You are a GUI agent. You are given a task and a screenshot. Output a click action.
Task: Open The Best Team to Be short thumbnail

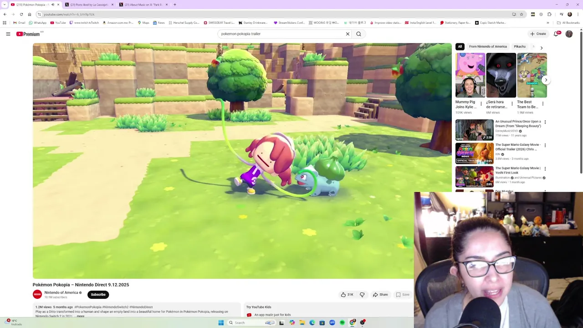click(x=532, y=75)
